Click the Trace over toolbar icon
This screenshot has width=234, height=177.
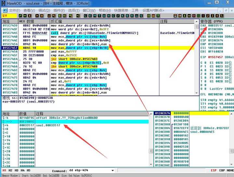coord(65,16)
